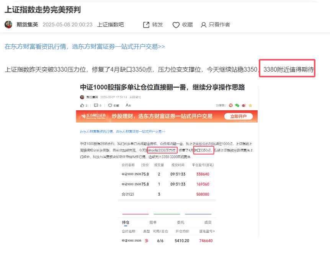Screen dimensions: 330x263
Task: Click the total profit 508000
Action: tap(203, 194)
